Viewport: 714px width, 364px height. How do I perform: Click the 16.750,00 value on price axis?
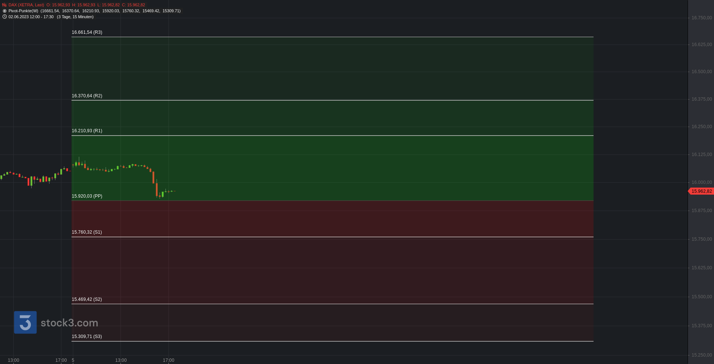[x=702, y=18]
